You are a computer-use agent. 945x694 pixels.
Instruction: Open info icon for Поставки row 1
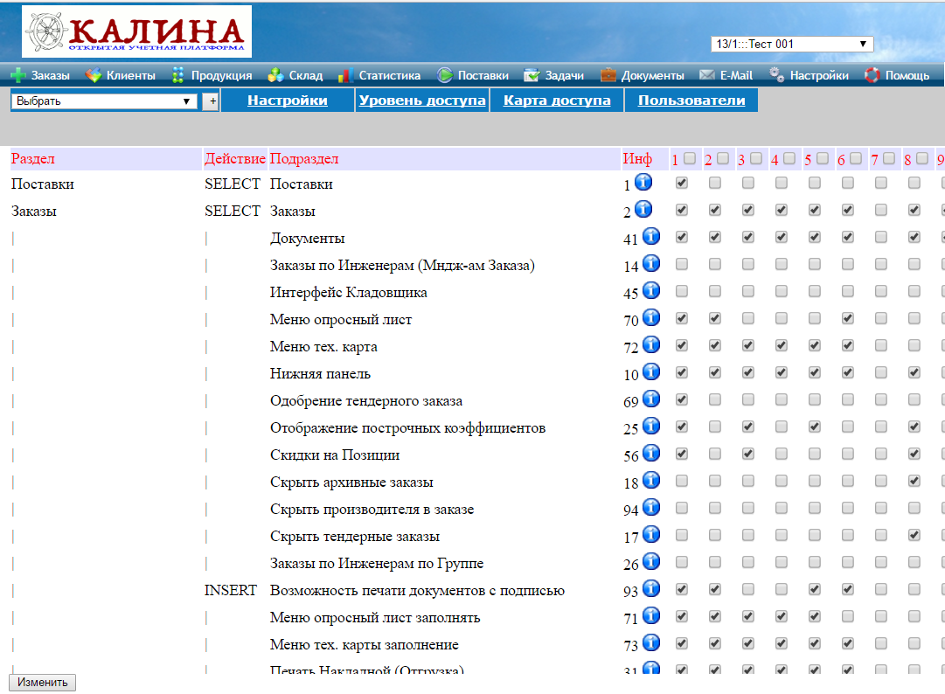(x=643, y=182)
